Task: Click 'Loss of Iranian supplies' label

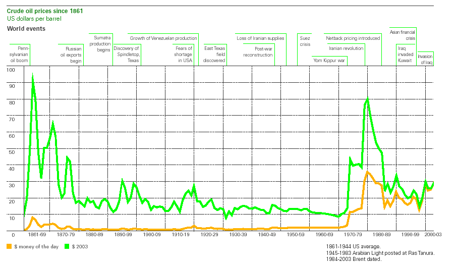Action: pyautogui.click(x=260, y=38)
